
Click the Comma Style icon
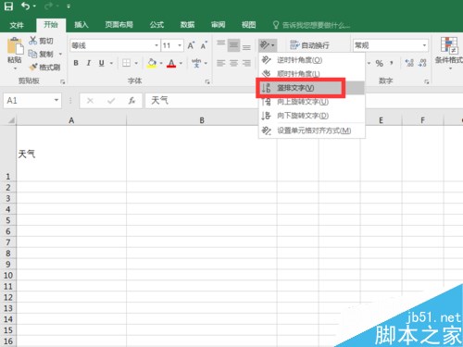[392, 63]
